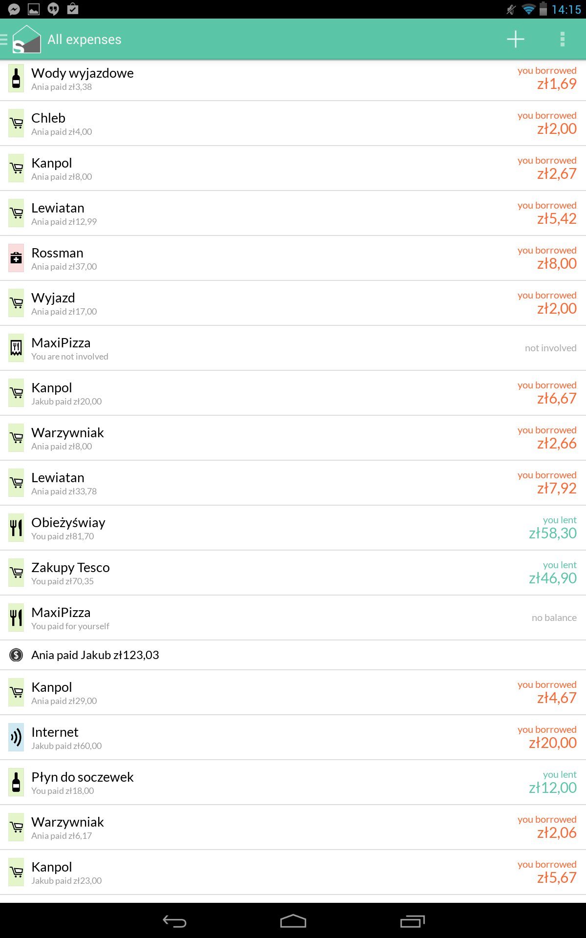Select the Wyjazd expense entry
Screen dimensions: 586x938
[x=293, y=303]
